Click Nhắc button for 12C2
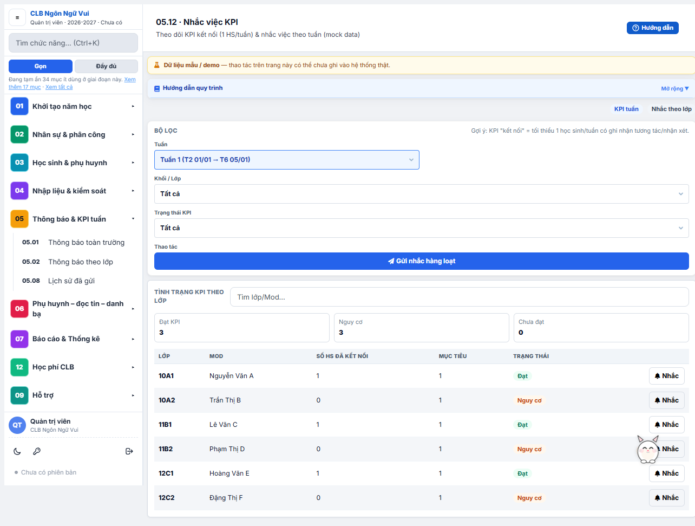695x526 pixels. [x=667, y=498]
